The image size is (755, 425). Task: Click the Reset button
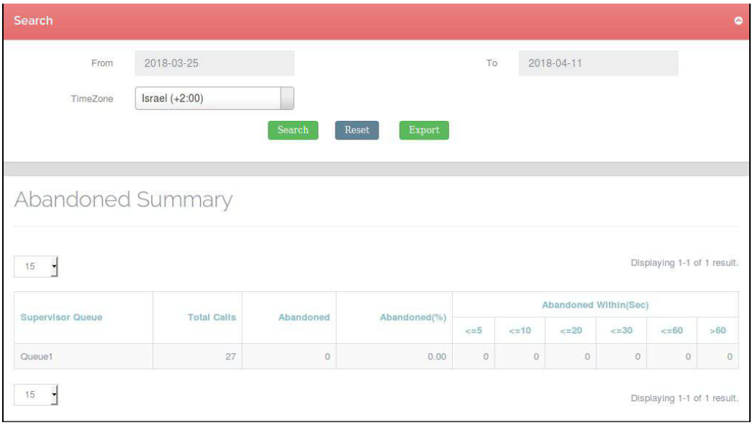[356, 130]
